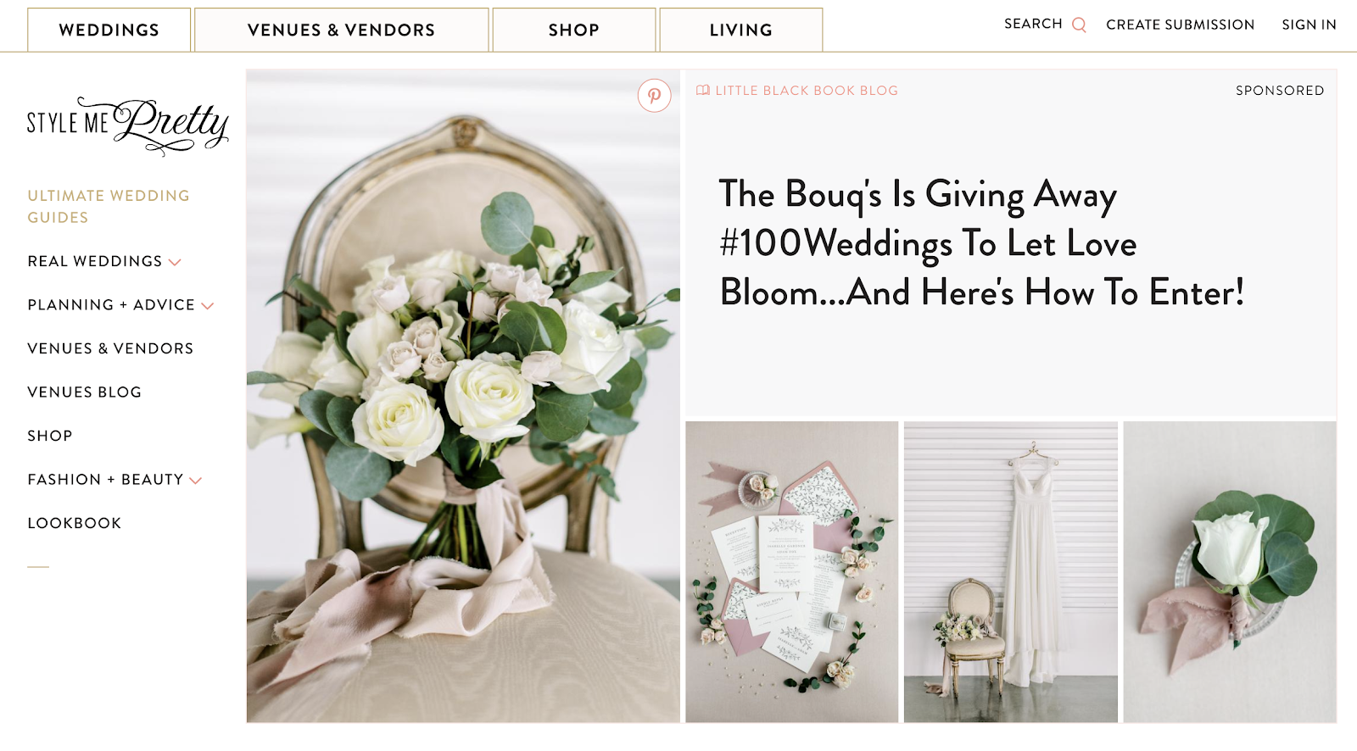Expand the Real Weddings chevron

[x=175, y=262]
